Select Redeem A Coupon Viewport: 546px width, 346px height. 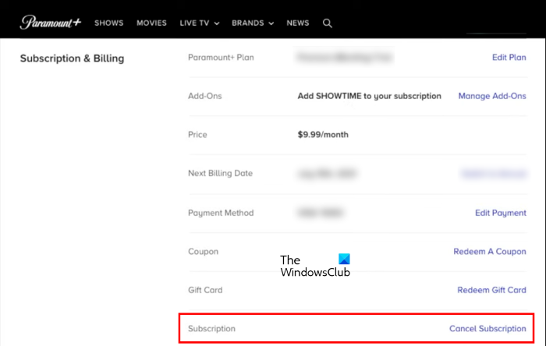(x=490, y=252)
